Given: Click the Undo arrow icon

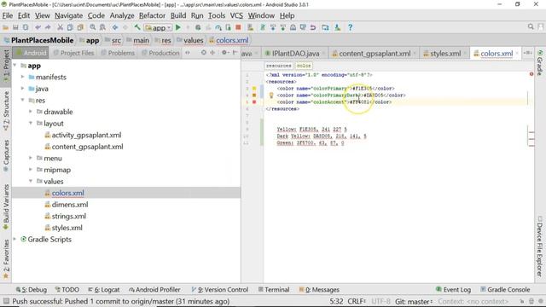Looking at the screenshot, I should pyautogui.click(x=38, y=27).
